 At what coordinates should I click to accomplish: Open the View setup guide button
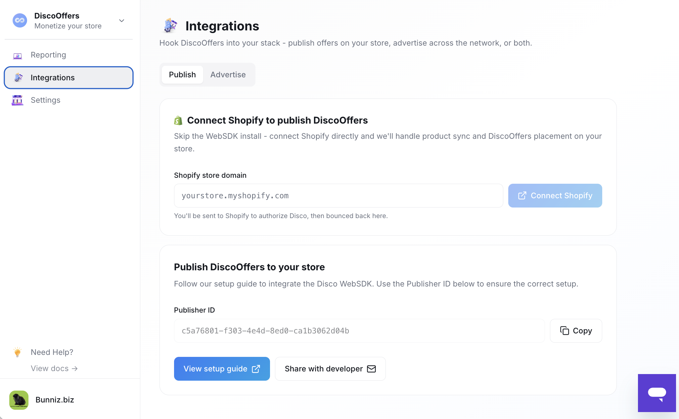click(222, 369)
